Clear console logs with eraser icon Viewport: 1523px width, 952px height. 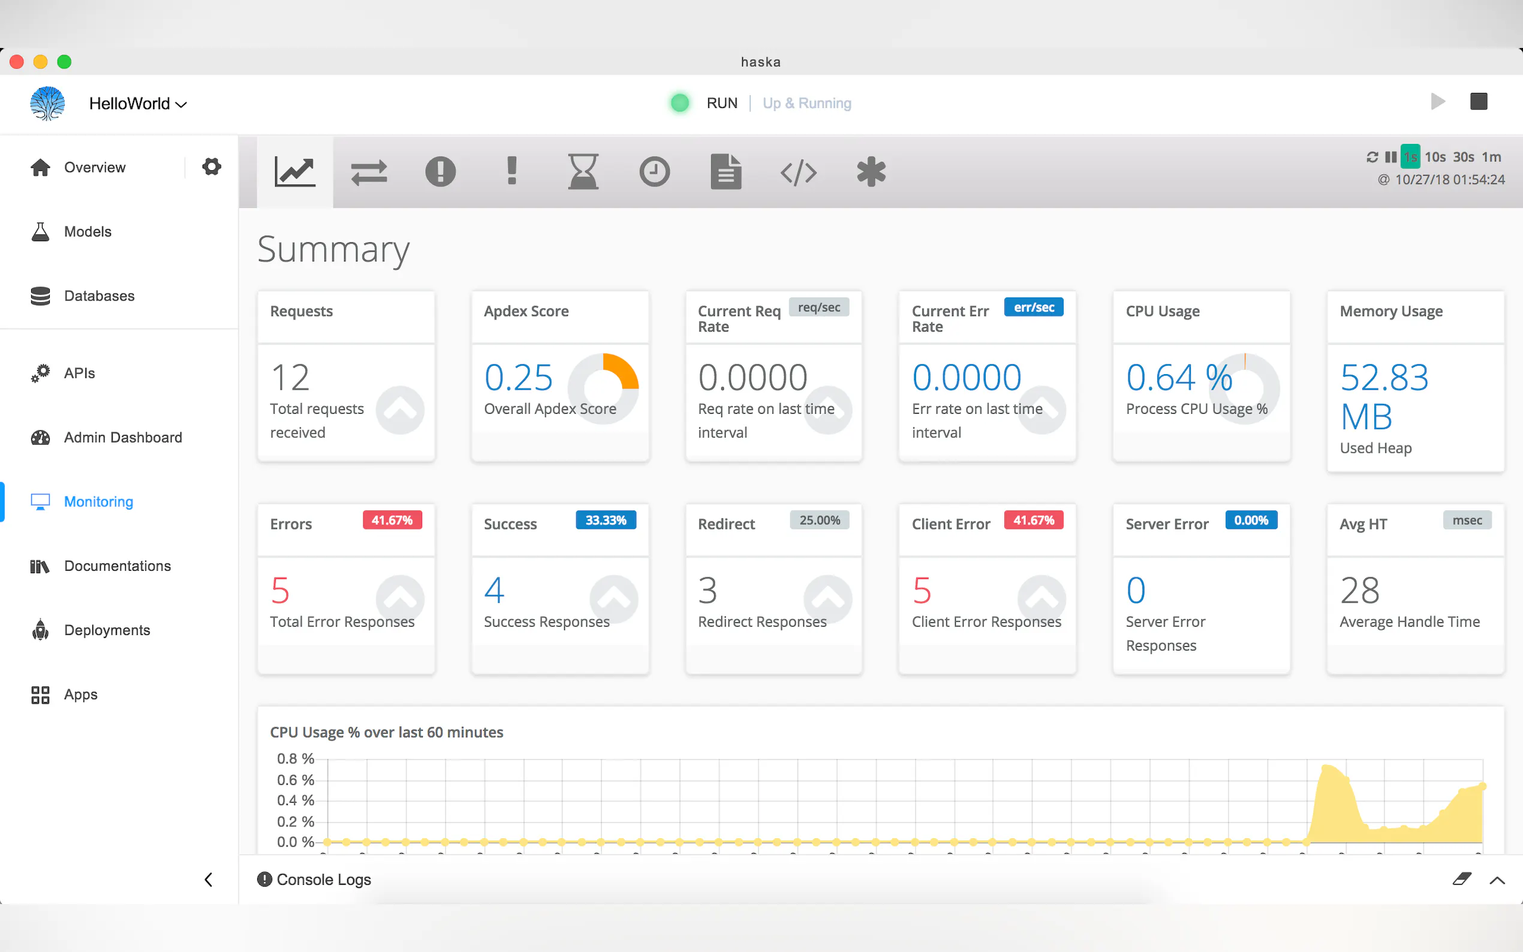pos(1461,879)
